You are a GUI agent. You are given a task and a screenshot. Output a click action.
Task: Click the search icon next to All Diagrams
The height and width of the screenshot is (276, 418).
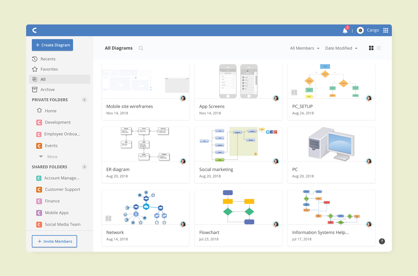pyautogui.click(x=141, y=48)
